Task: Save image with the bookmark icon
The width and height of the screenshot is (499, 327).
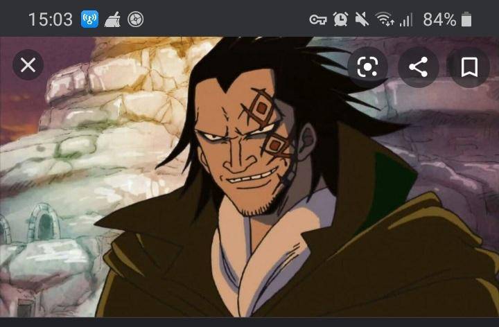Action: pyautogui.click(x=469, y=67)
